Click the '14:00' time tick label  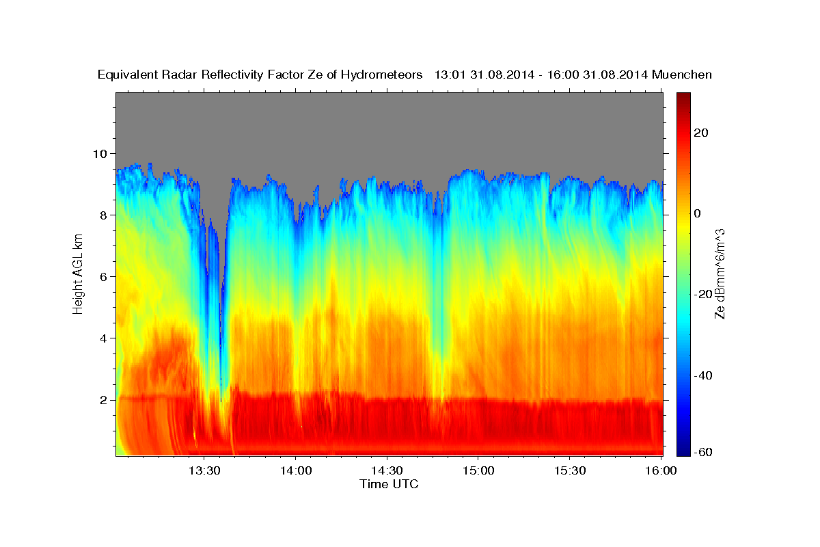point(295,470)
